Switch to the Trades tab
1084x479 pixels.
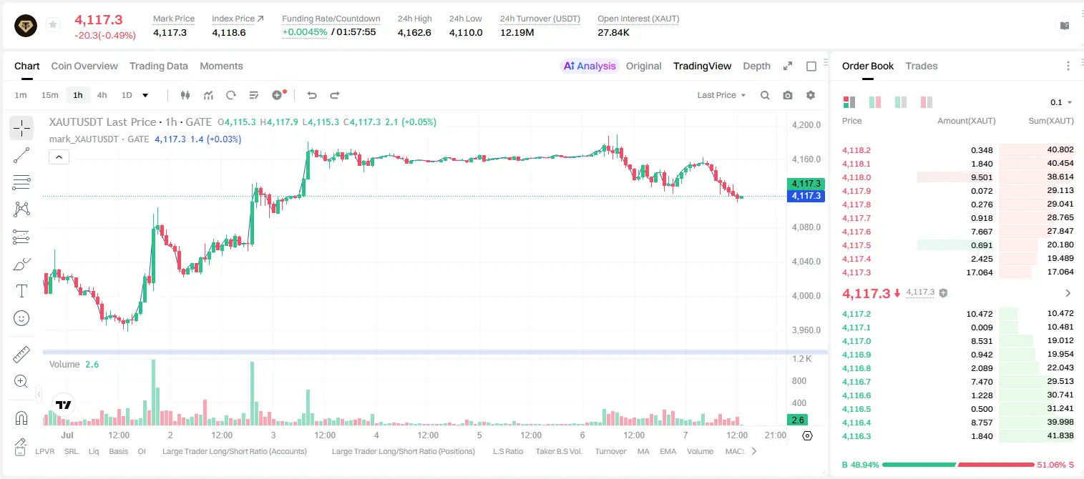coord(921,66)
